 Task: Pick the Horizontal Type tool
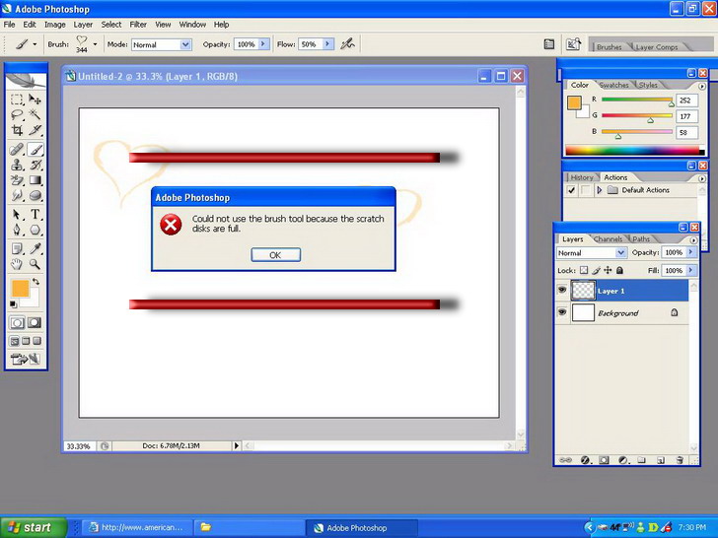pyautogui.click(x=36, y=214)
